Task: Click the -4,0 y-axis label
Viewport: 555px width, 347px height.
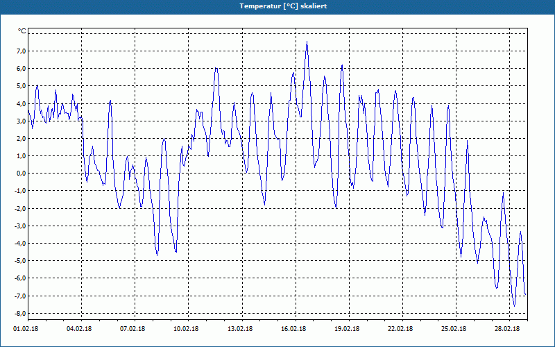Action: 21,244
